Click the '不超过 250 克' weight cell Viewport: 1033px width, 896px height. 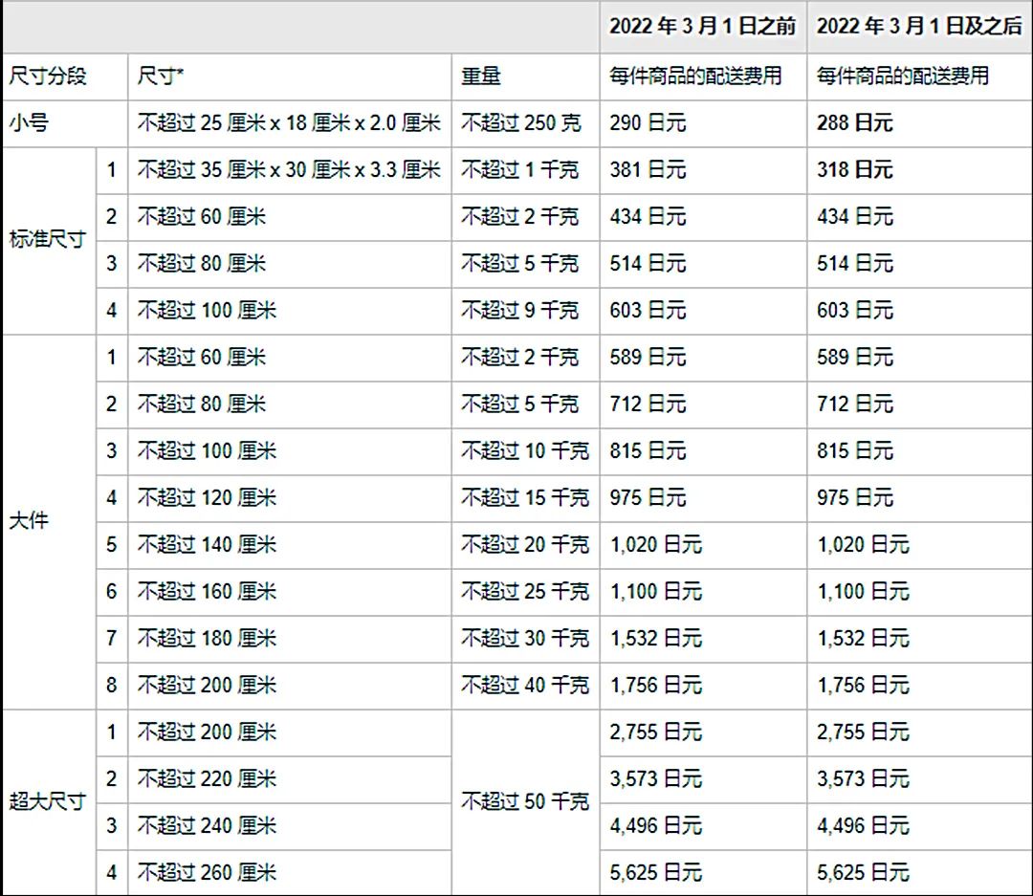(x=526, y=123)
